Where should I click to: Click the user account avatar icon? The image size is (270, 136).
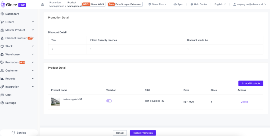click(234, 4)
